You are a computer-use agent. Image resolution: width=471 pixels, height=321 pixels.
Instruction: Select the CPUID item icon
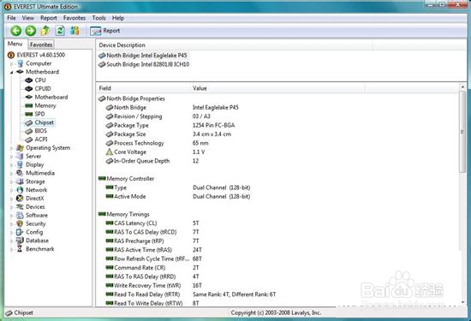(28, 88)
